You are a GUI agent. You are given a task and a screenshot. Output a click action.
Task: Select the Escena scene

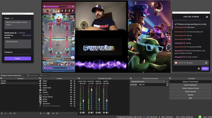(19, 81)
